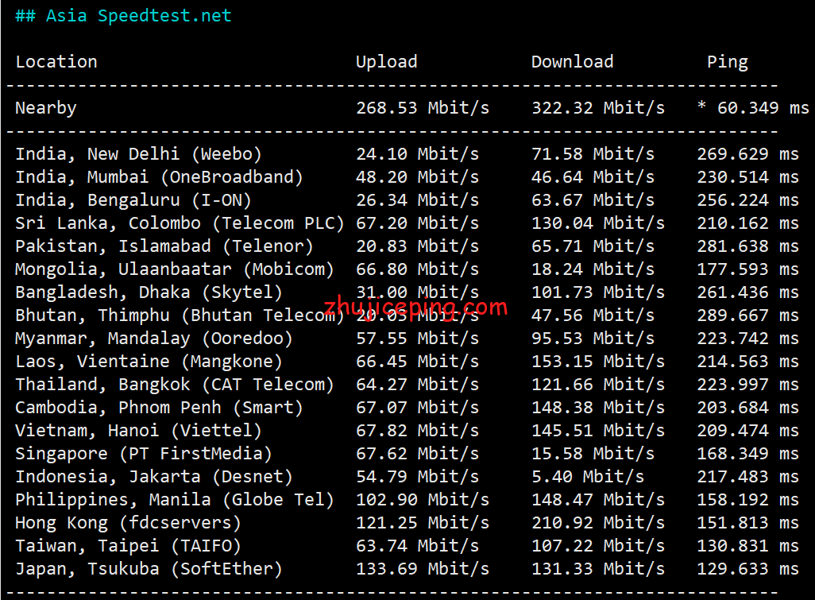Screen dimensions: 815x600
Task: Click the Ping column header
Action: (727, 62)
